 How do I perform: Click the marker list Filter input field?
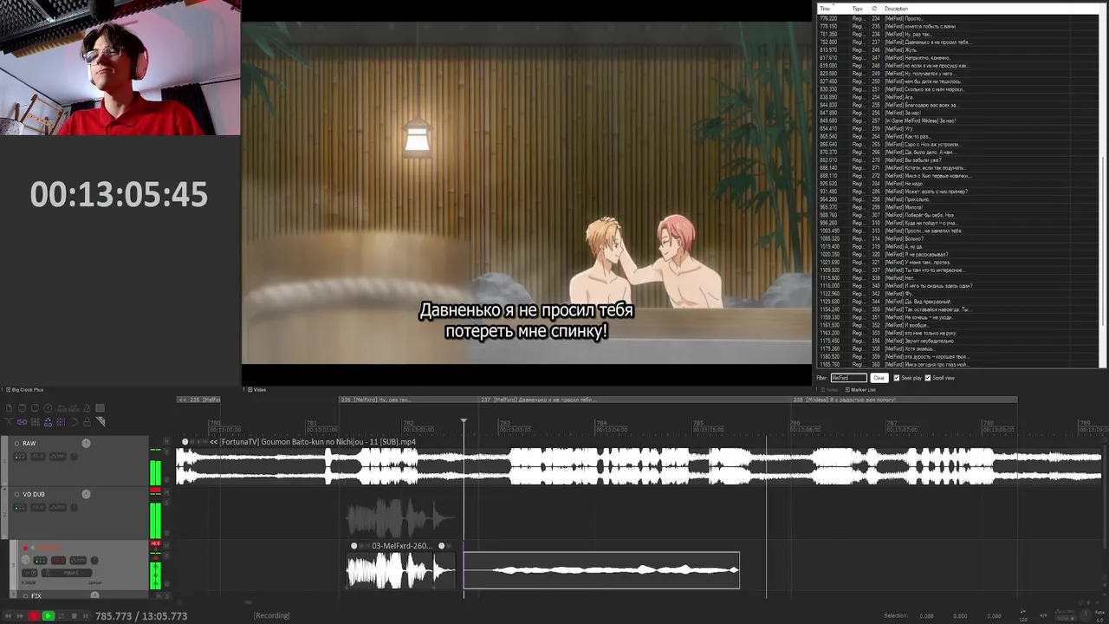pos(848,378)
